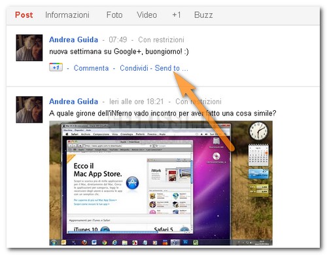Open Andrea Guida name on 07:49 post
Screen dimensions: 327x255
point(73,39)
